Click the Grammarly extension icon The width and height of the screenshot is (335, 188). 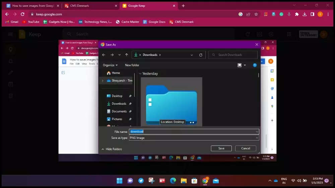[x=281, y=14]
